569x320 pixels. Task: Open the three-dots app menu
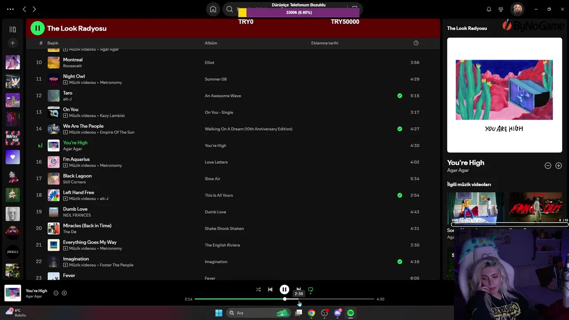[x=10, y=9]
